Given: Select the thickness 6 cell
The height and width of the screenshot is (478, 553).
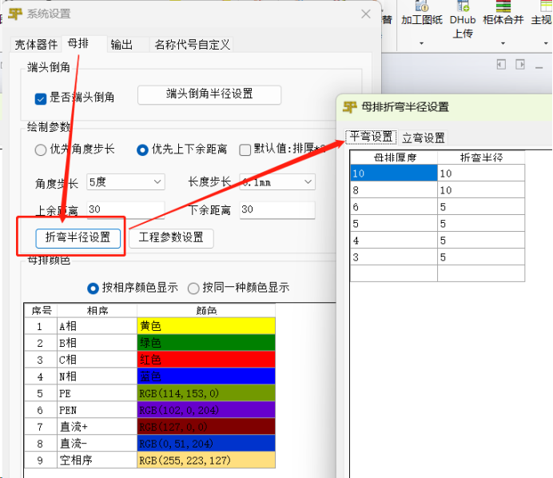Looking at the screenshot, I should [394, 206].
